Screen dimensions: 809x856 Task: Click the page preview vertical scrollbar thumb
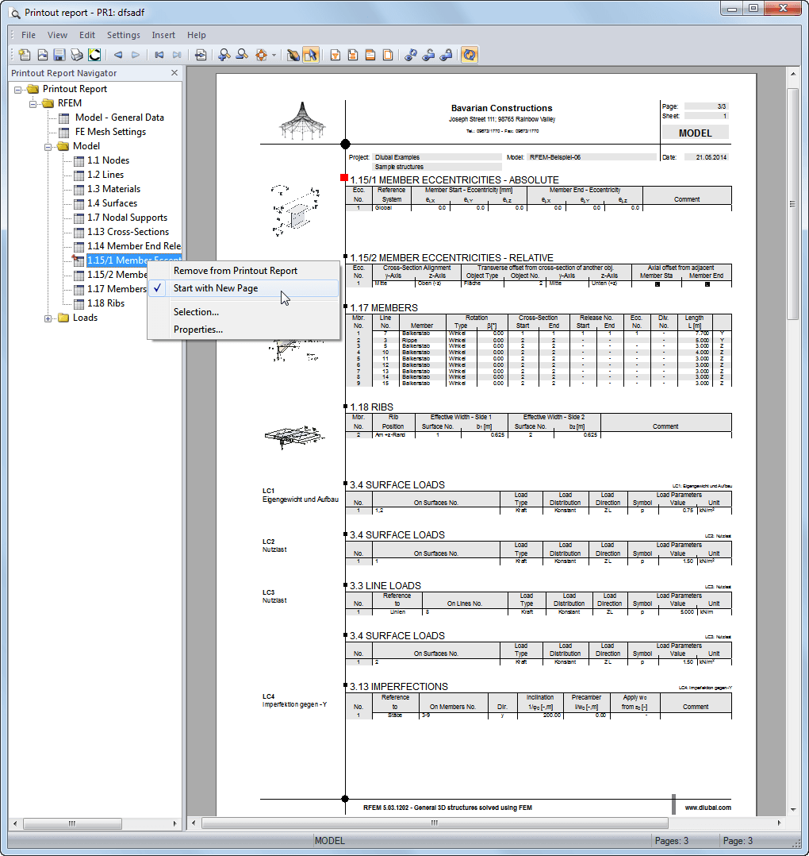click(x=792, y=203)
